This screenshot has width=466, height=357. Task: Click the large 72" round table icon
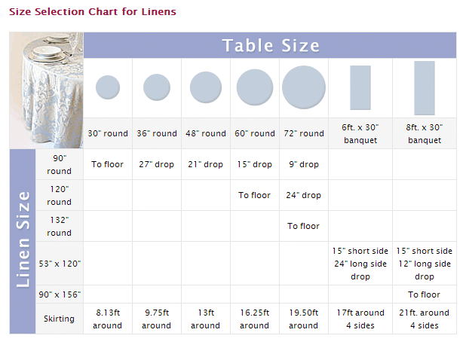(303, 87)
